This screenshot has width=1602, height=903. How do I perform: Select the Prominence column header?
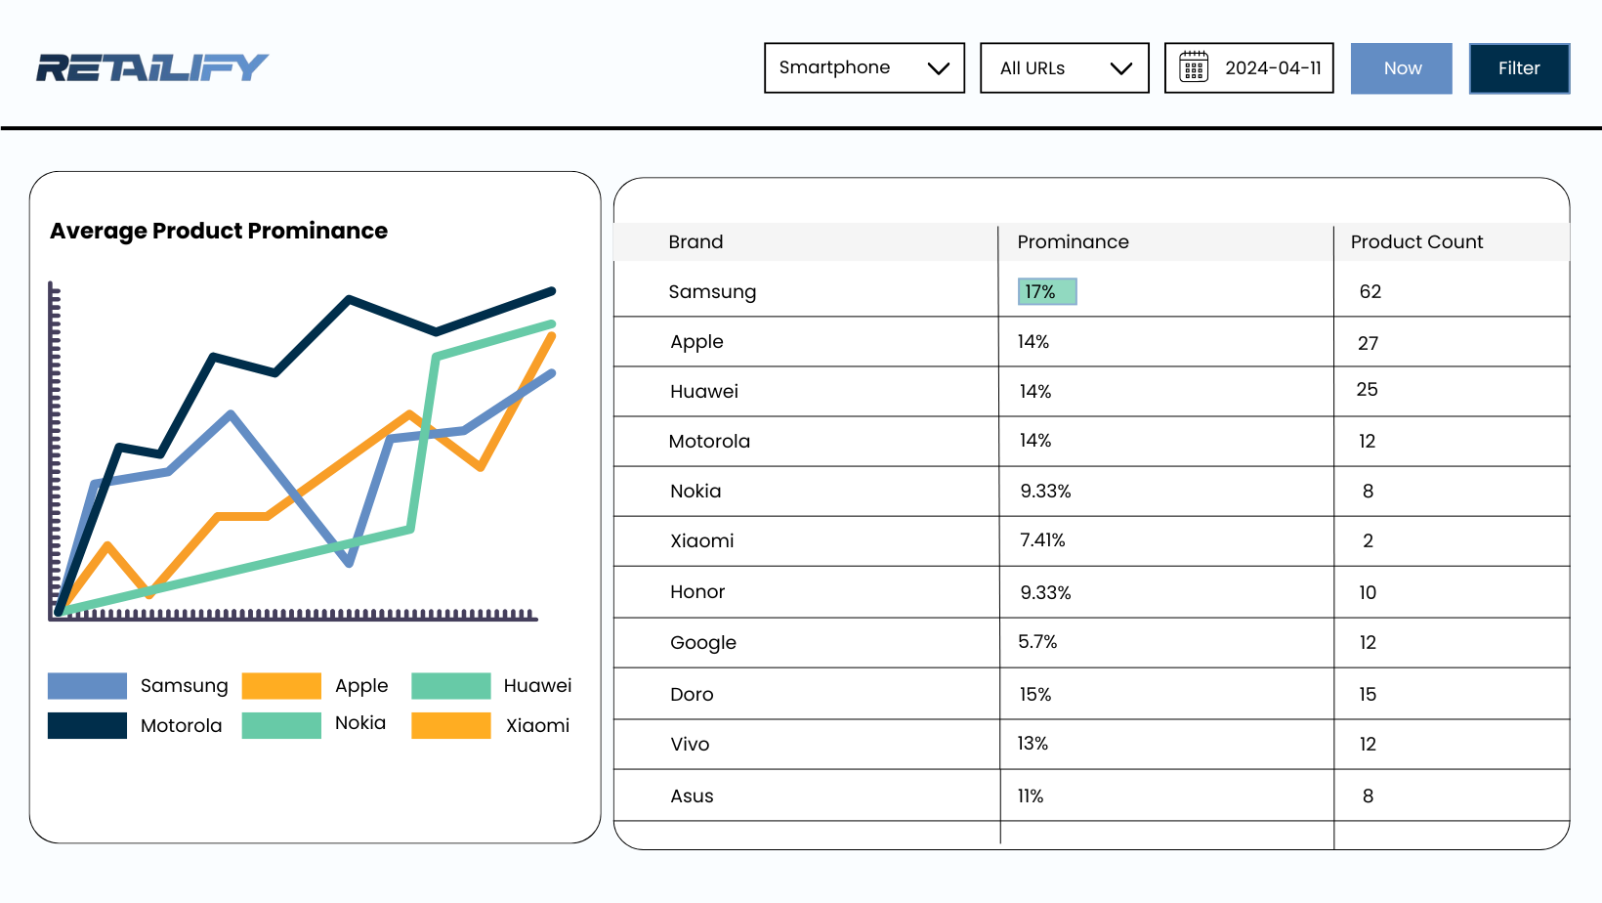(x=1073, y=241)
